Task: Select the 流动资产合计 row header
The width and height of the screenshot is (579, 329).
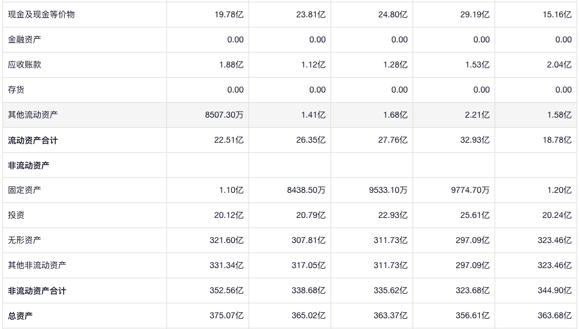Action: (33, 140)
